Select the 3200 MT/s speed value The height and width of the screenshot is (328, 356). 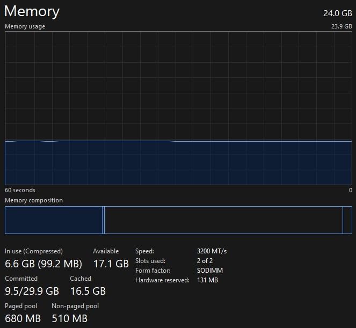pyautogui.click(x=212, y=251)
